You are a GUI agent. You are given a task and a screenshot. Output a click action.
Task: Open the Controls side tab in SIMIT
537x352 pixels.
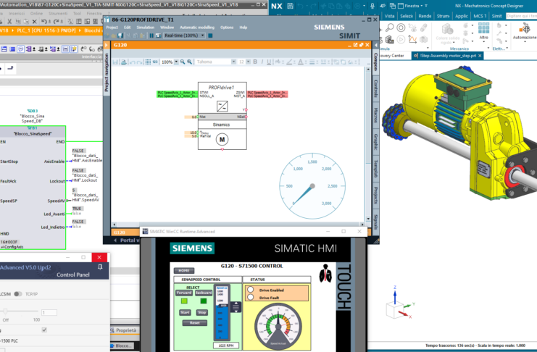point(375,89)
